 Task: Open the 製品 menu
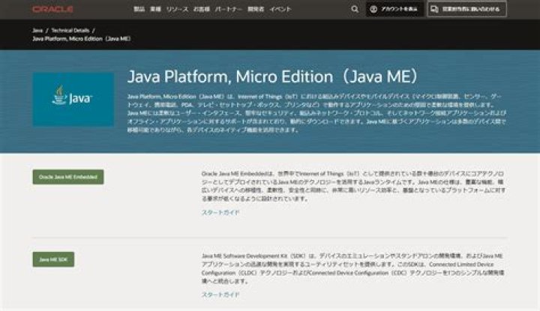[139, 9]
